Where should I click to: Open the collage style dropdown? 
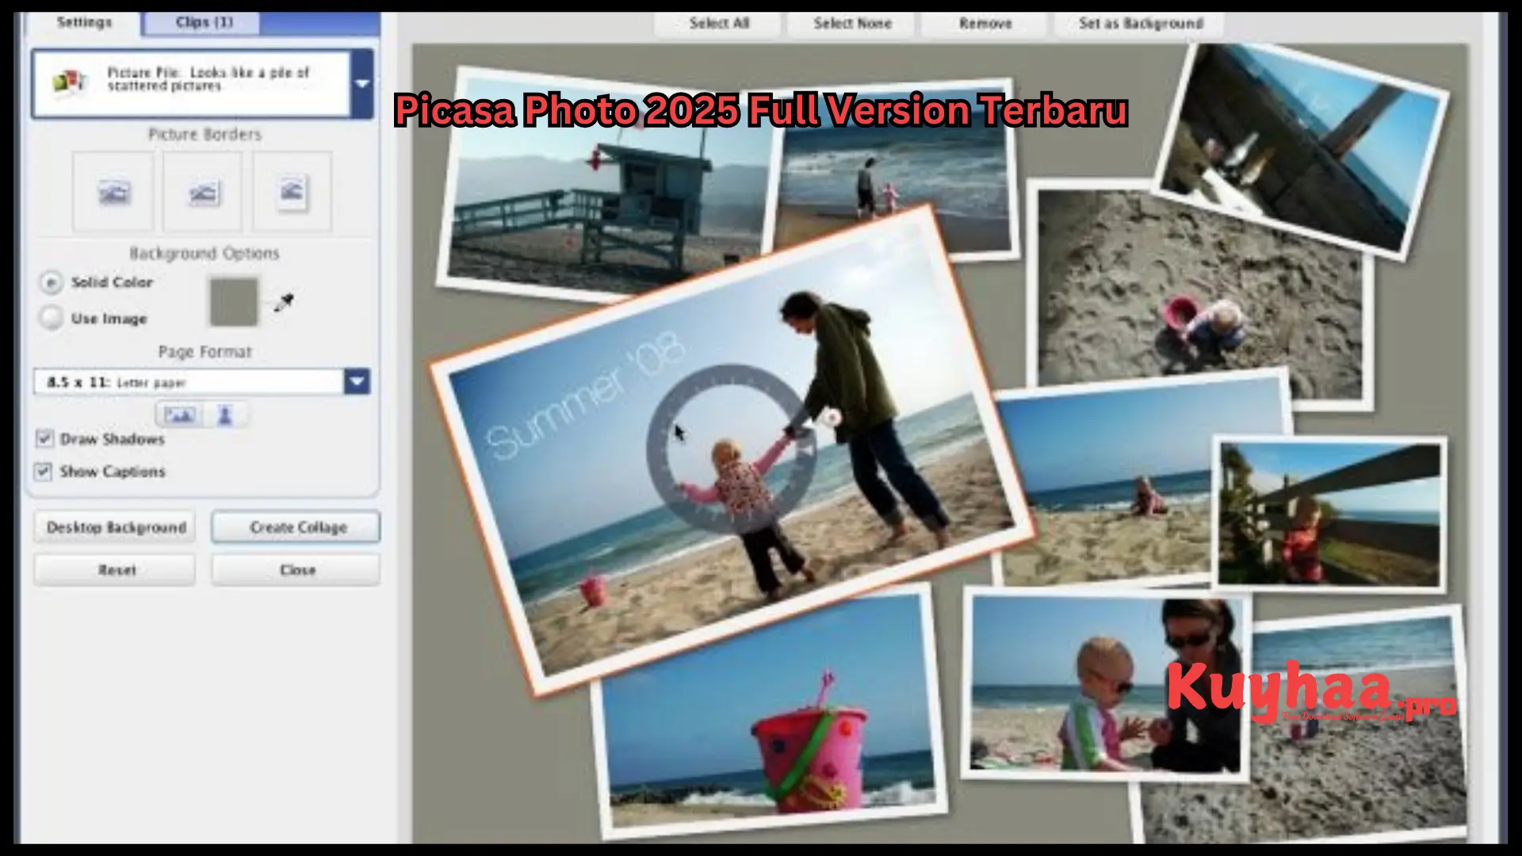(361, 82)
